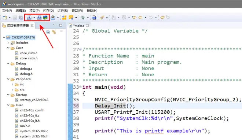Click the Next Annotation toolbar icon
Screen dimensions: 242x140
coord(114,18)
